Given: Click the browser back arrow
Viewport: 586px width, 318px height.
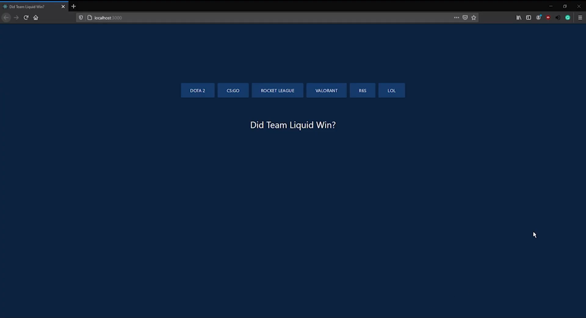Looking at the screenshot, I should tap(6, 18).
